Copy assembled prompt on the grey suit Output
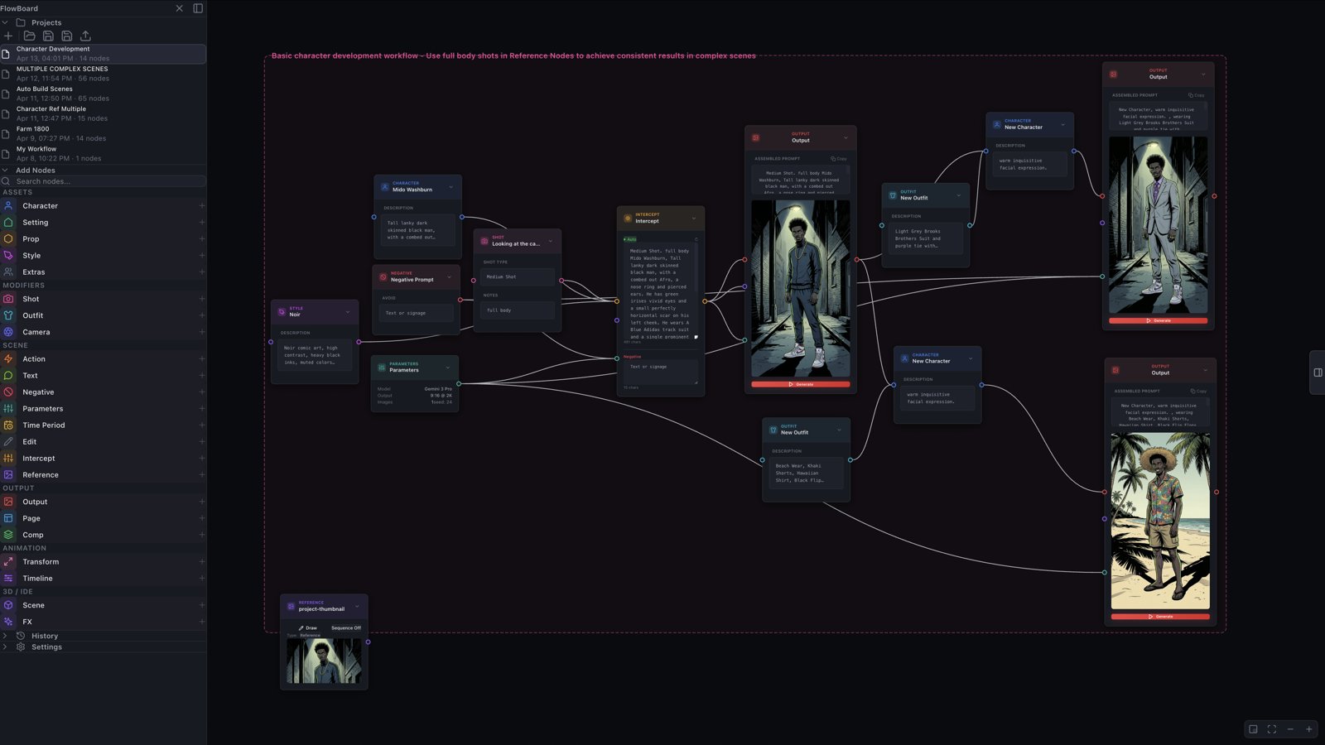Screen dimensions: 1325x745 pyautogui.click(x=1197, y=95)
